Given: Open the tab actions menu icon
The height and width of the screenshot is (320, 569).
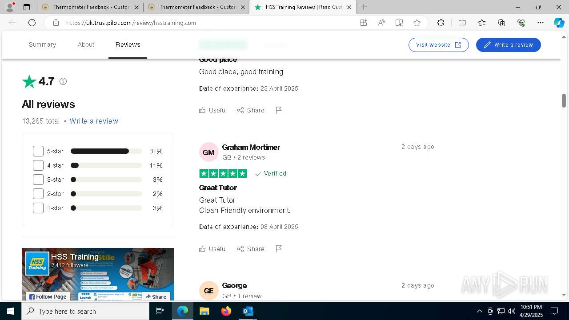Looking at the screenshot, I should click(27, 7).
